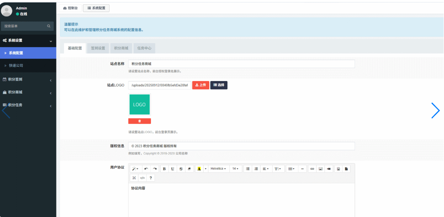The height and width of the screenshot is (217, 444).
Task: Open the code view (</>) in editor
Action: click(142, 178)
